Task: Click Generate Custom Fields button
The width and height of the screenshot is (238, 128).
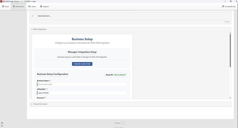Action: pos(82,64)
